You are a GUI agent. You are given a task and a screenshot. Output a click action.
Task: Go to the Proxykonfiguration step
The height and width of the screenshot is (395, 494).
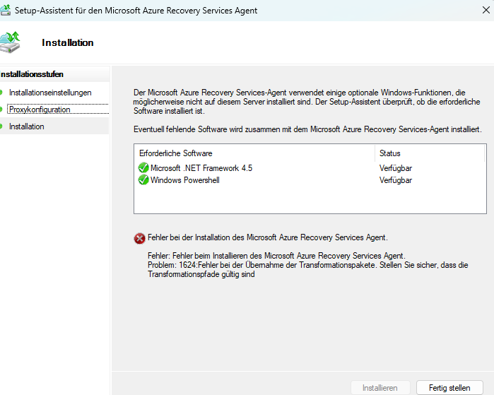tap(40, 110)
